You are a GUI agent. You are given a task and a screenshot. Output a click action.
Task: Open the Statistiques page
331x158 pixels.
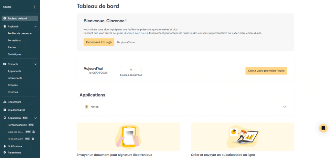click(x=14, y=54)
